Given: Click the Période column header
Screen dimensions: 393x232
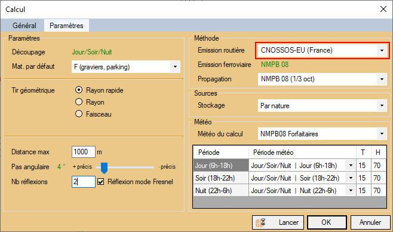Looking at the screenshot, I should pyautogui.click(x=221, y=152).
